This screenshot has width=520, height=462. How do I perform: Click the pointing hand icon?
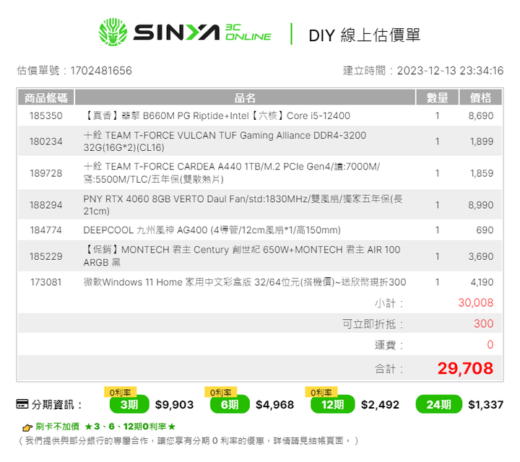click(x=27, y=427)
